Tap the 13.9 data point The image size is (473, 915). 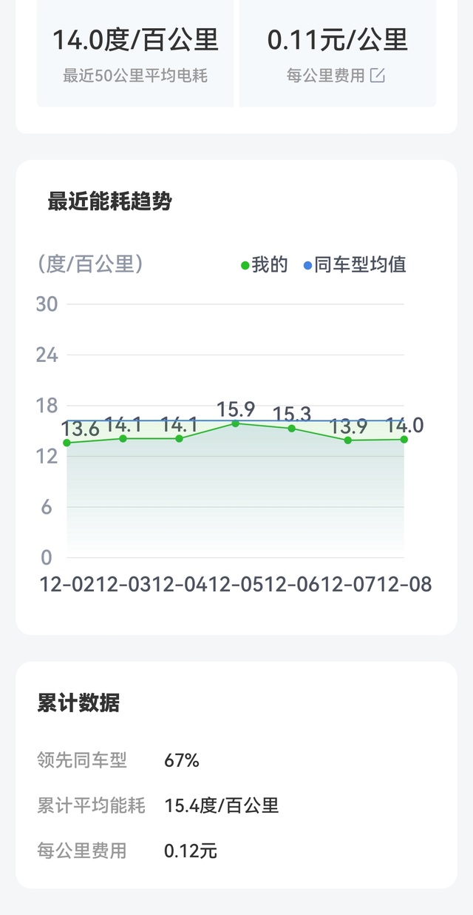tap(348, 440)
